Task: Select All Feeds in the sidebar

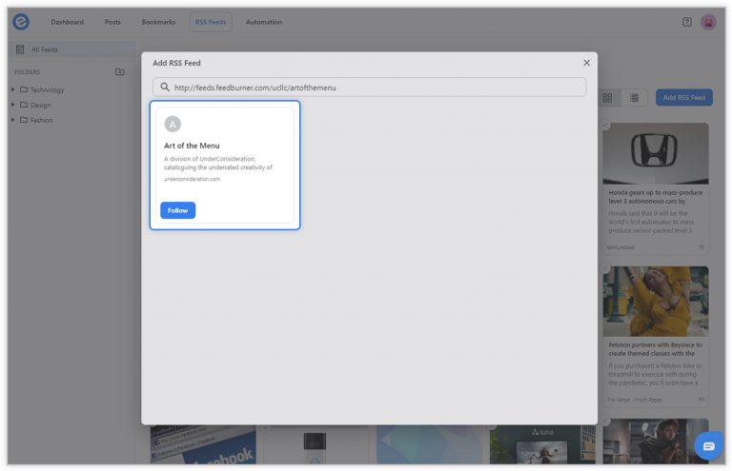Action: tap(71, 49)
